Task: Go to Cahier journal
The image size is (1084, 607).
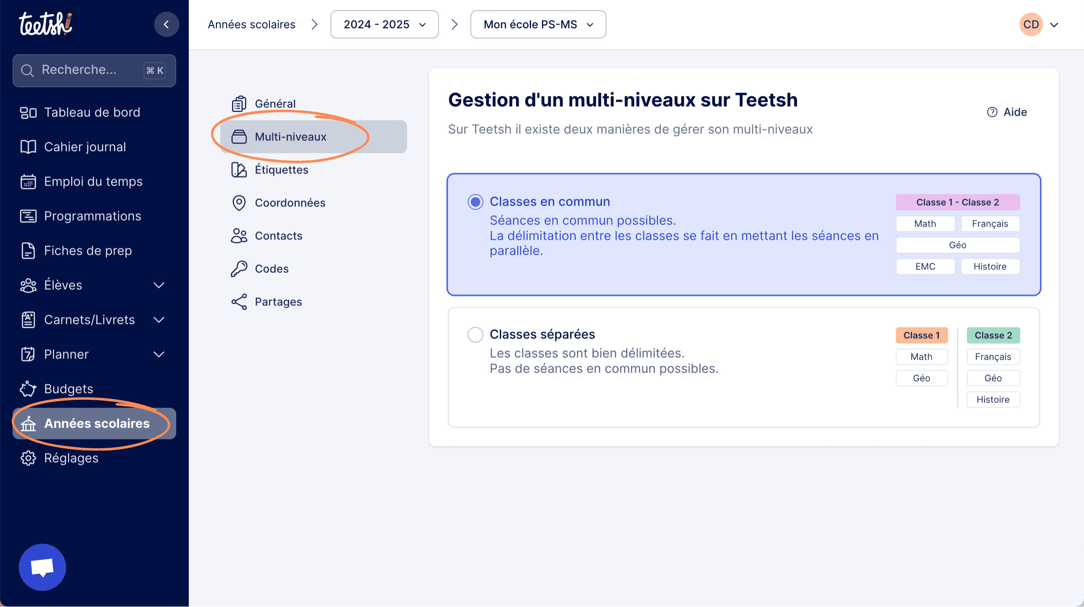Action: pos(94,147)
